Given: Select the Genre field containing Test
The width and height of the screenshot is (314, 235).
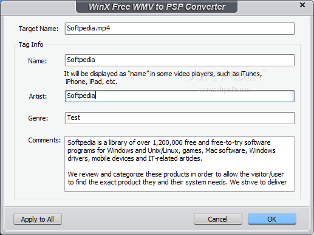Looking at the screenshot, I should [x=180, y=118].
